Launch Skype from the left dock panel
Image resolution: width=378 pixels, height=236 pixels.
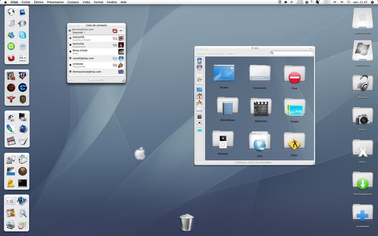22,35
